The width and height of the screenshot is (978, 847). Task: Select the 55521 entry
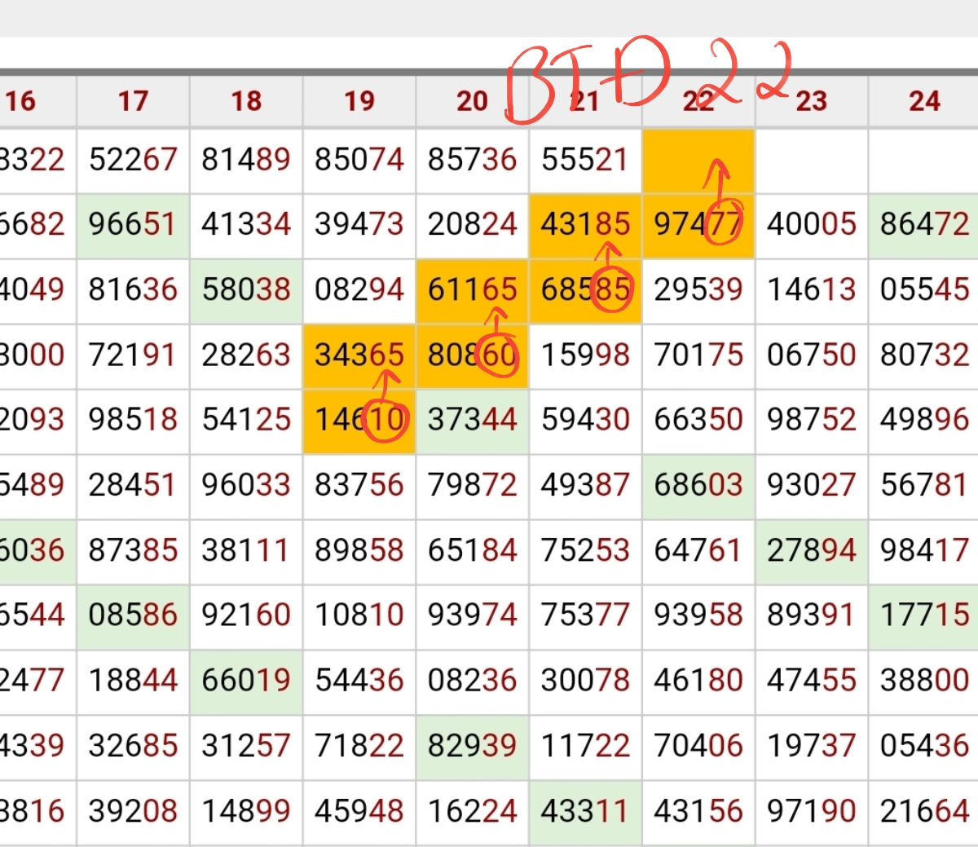(x=585, y=160)
